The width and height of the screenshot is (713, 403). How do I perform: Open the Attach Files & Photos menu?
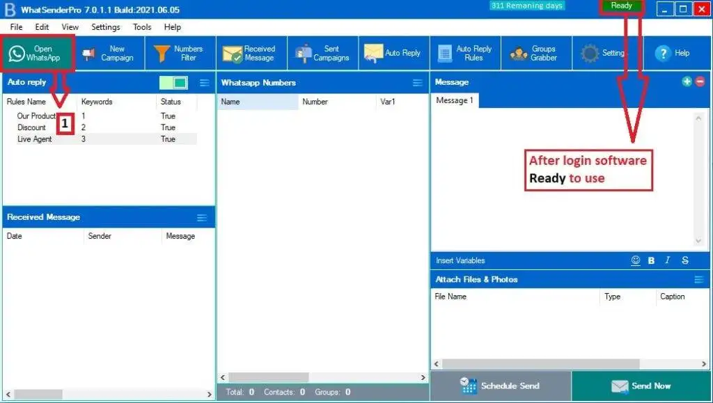tap(699, 279)
